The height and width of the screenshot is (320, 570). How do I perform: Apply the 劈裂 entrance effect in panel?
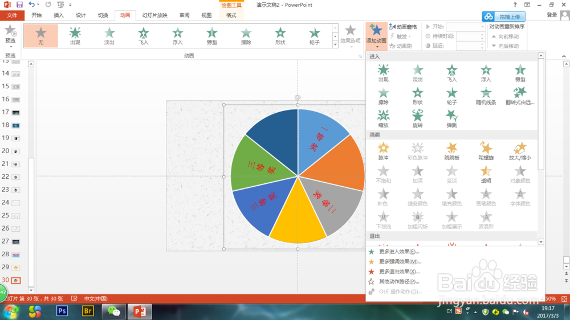[520, 73]
